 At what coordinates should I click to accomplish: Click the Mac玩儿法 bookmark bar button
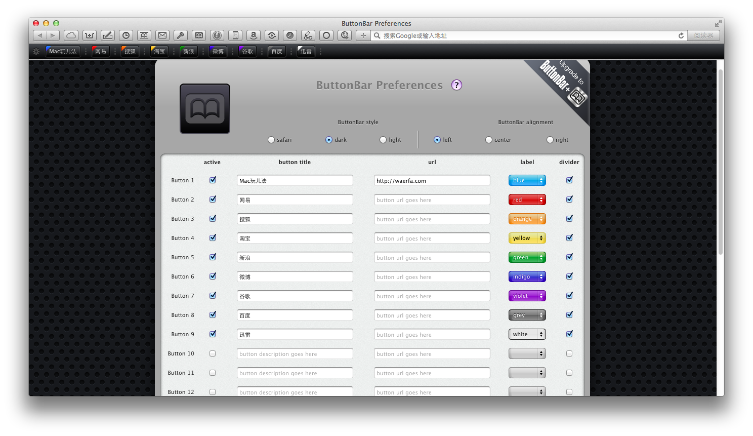(x=63, y=51)
